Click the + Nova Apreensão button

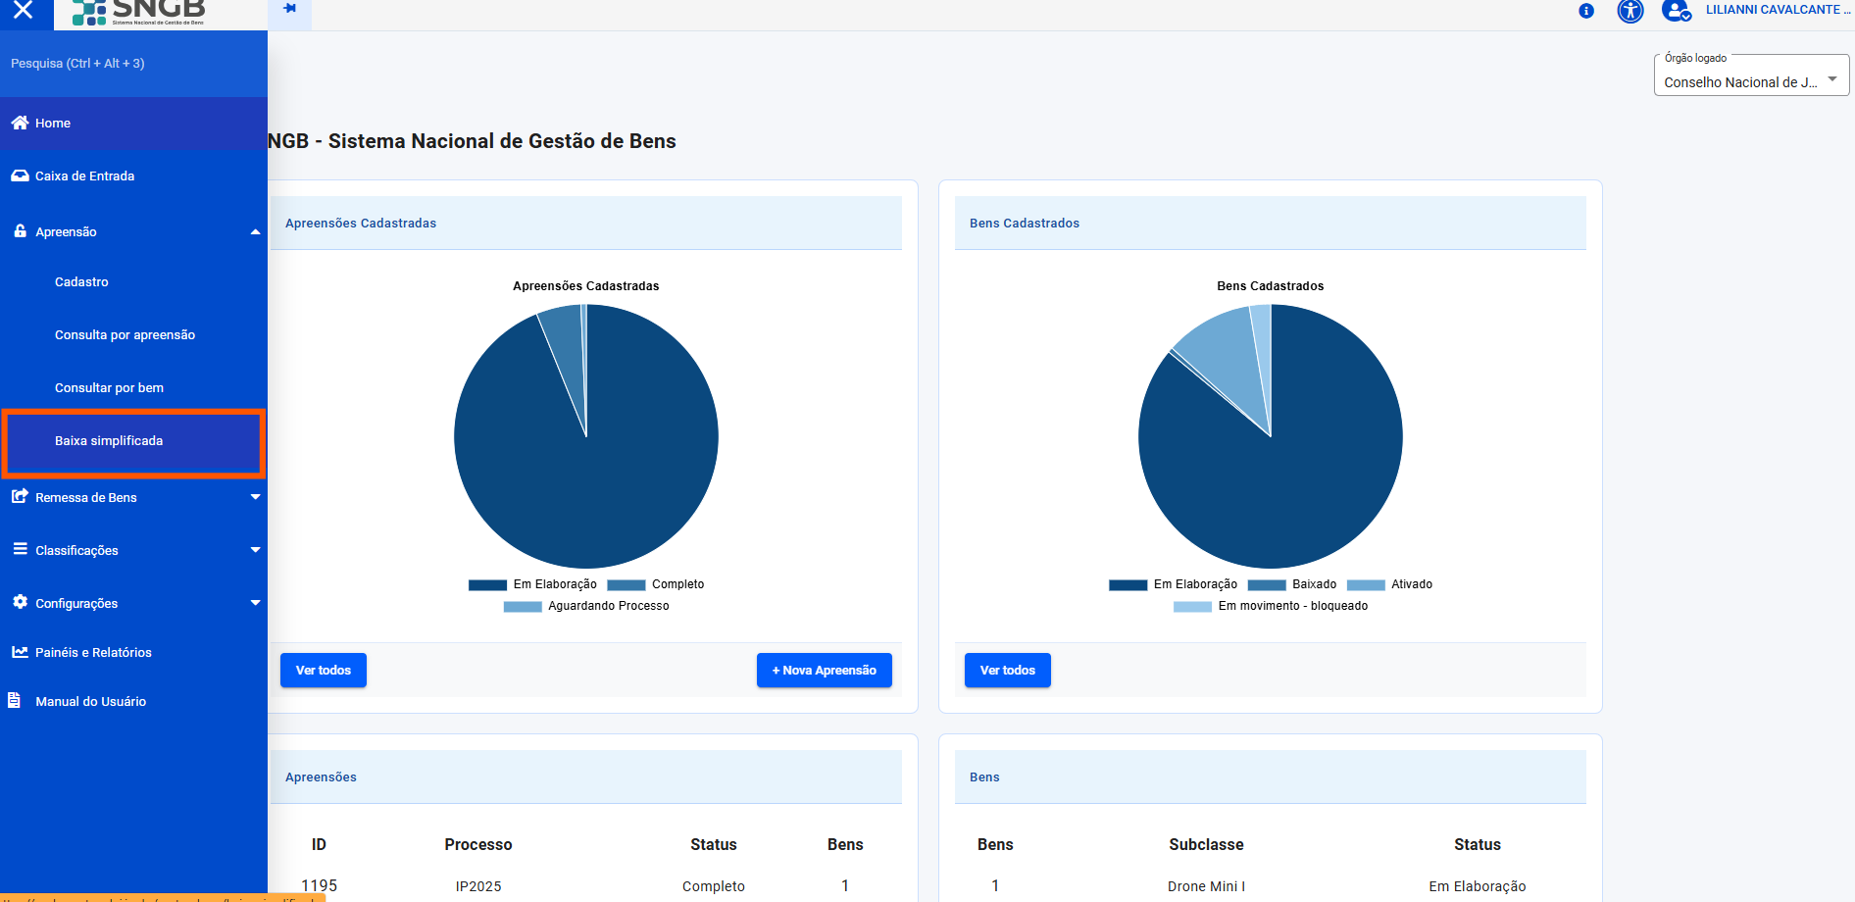(824, 671)
